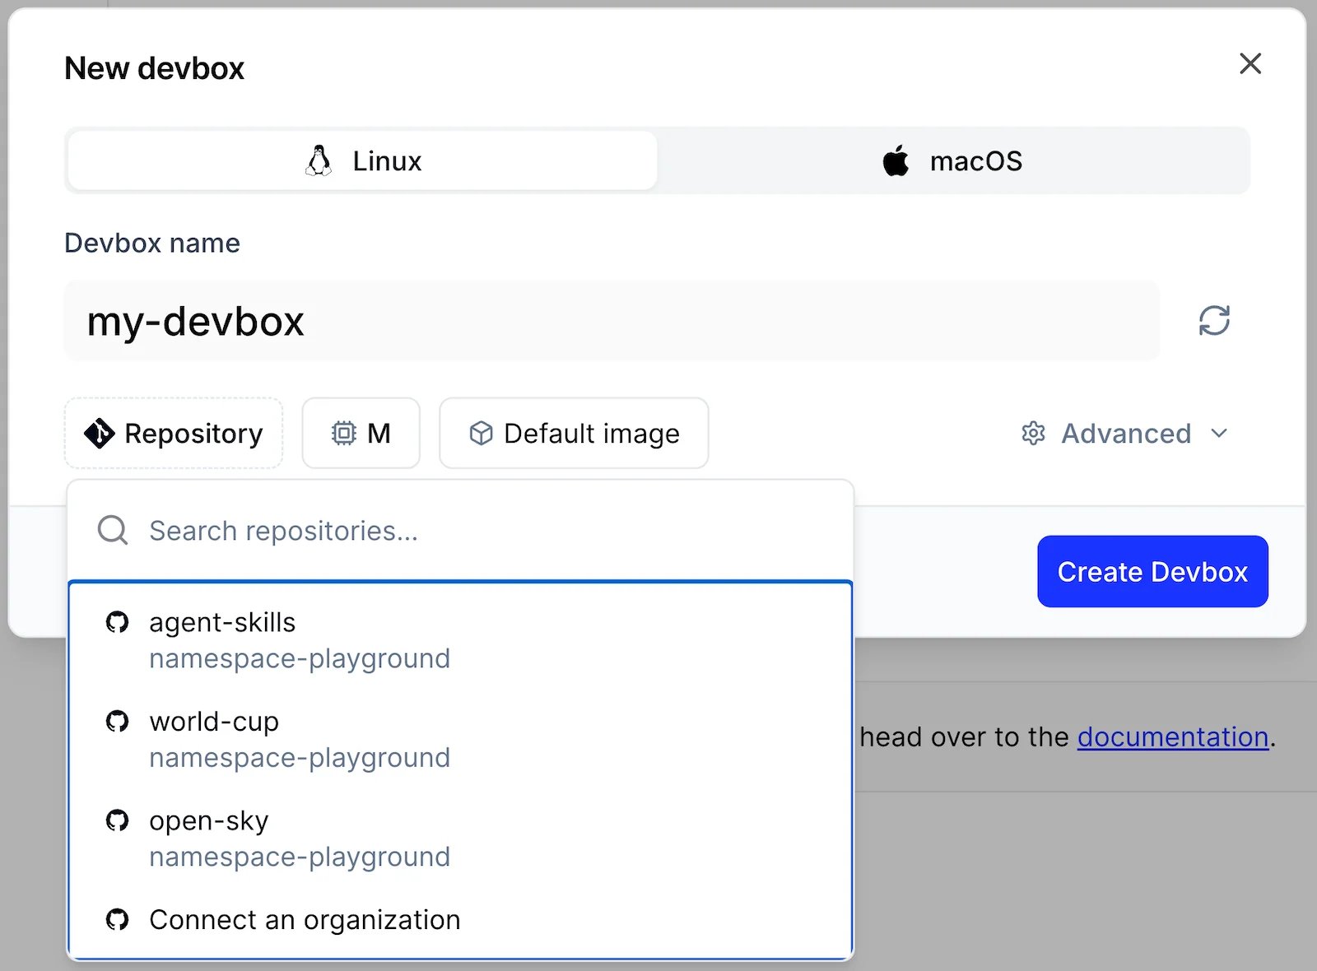This screenshot has width=1317, height=971.
Task: Focus the Search repositories field
Action: [460, 531]
